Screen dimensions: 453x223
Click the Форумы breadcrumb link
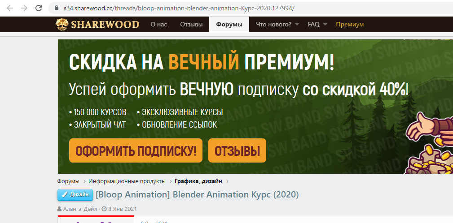click(x=68, y=181)
